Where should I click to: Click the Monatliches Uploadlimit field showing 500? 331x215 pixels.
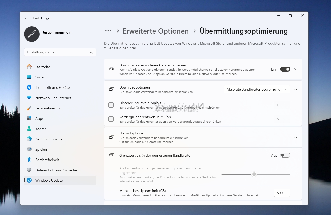tap(282, 193)
